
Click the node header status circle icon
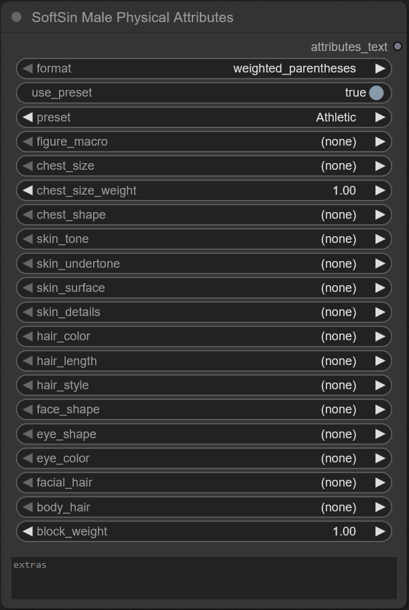point(17,17)
